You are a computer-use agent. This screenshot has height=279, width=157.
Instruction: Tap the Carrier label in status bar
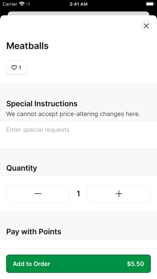10,4
